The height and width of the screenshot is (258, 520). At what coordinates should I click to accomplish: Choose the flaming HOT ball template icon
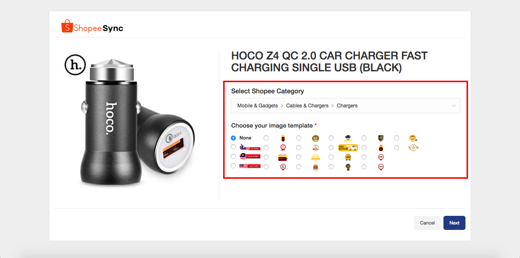381,148
